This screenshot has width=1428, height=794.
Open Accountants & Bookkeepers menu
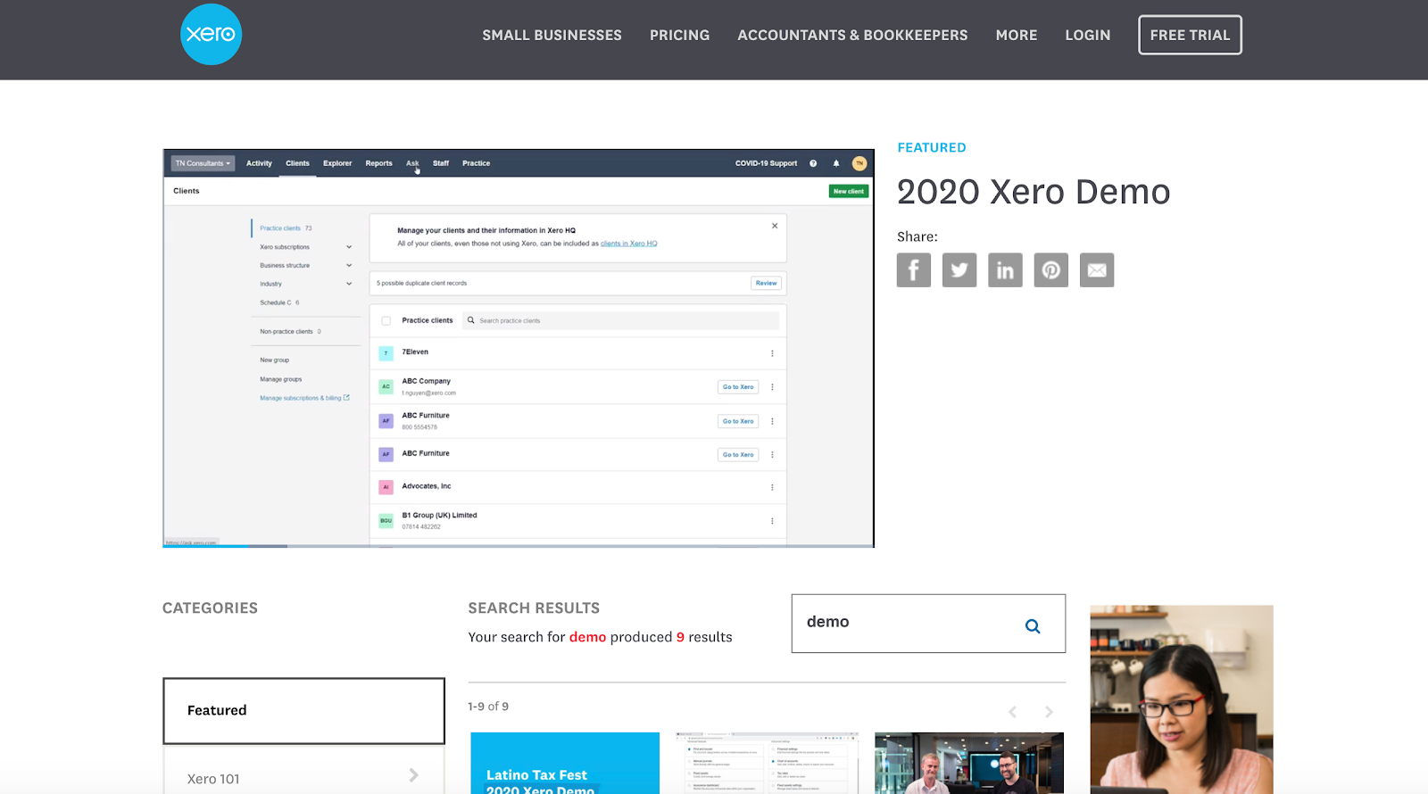tap(852, 35)
